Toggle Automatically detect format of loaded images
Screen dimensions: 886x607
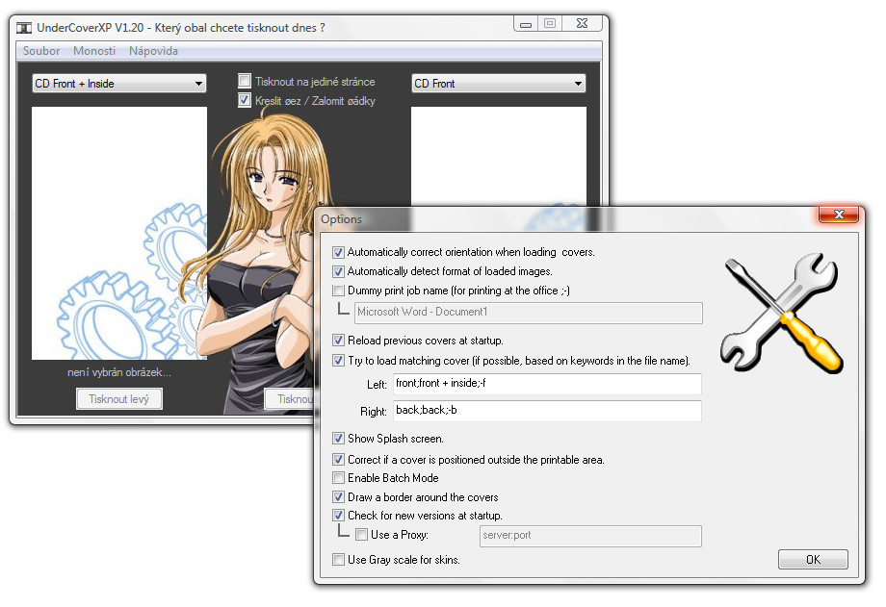pos(338,271)
